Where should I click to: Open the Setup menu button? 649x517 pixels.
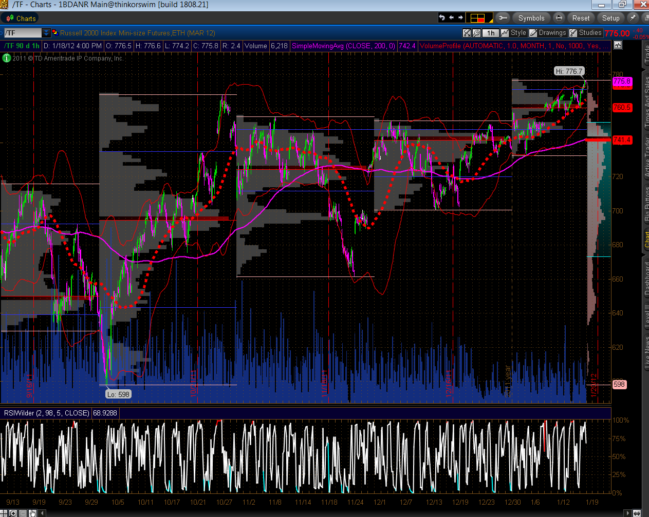pos(610,18)
